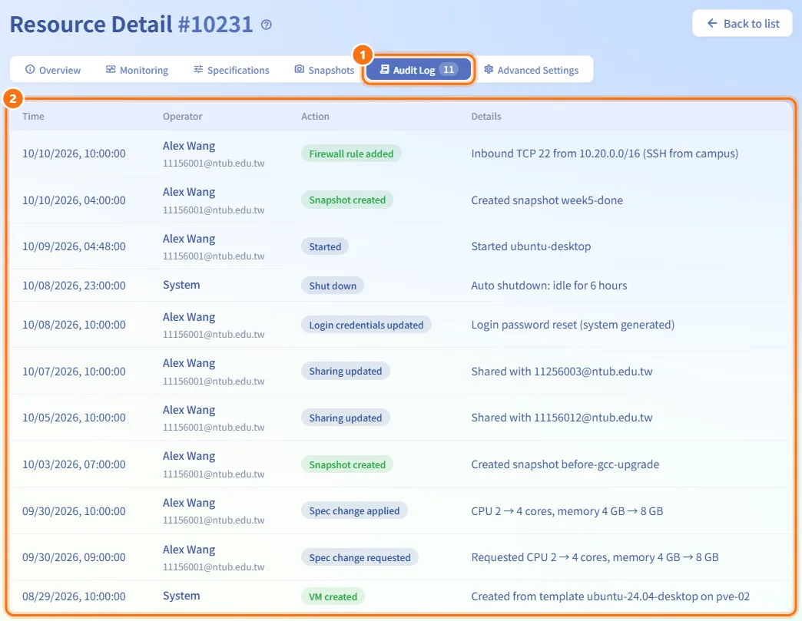The width and height of the screenshot is (802, 621).
Task: Click the Login credentials updated badge
Action: point(366,325)
